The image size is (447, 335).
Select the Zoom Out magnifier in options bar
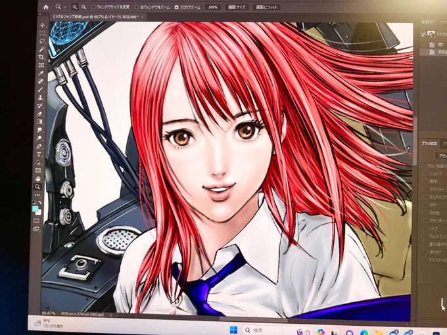click(84, 7)
